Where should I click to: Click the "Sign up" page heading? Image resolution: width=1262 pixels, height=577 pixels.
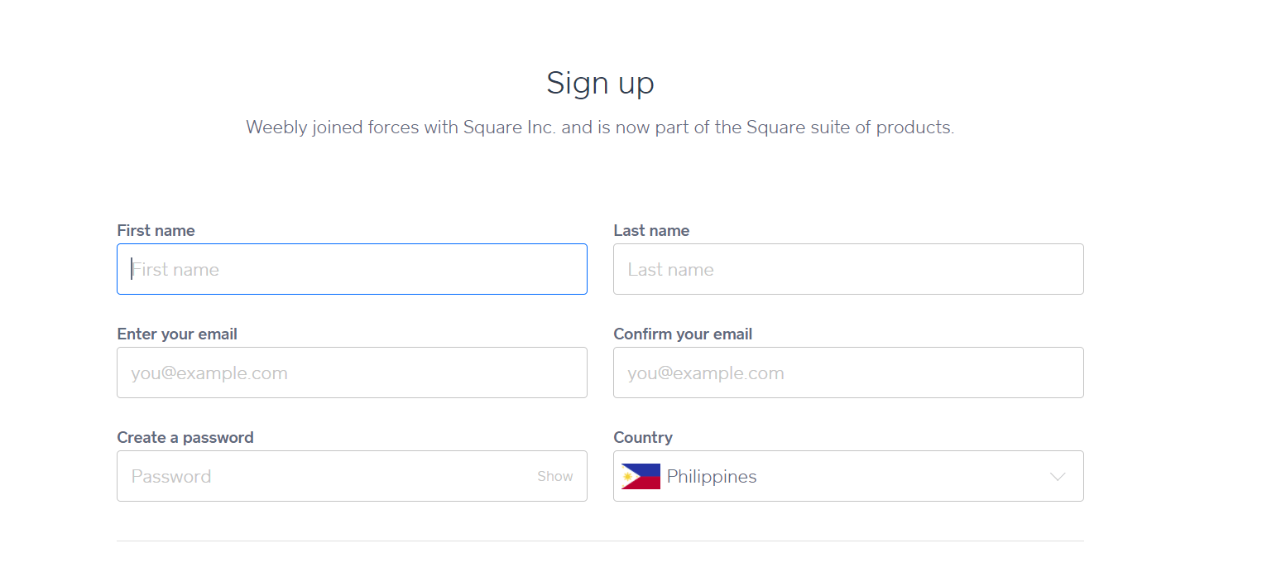[x=600, y=84]
